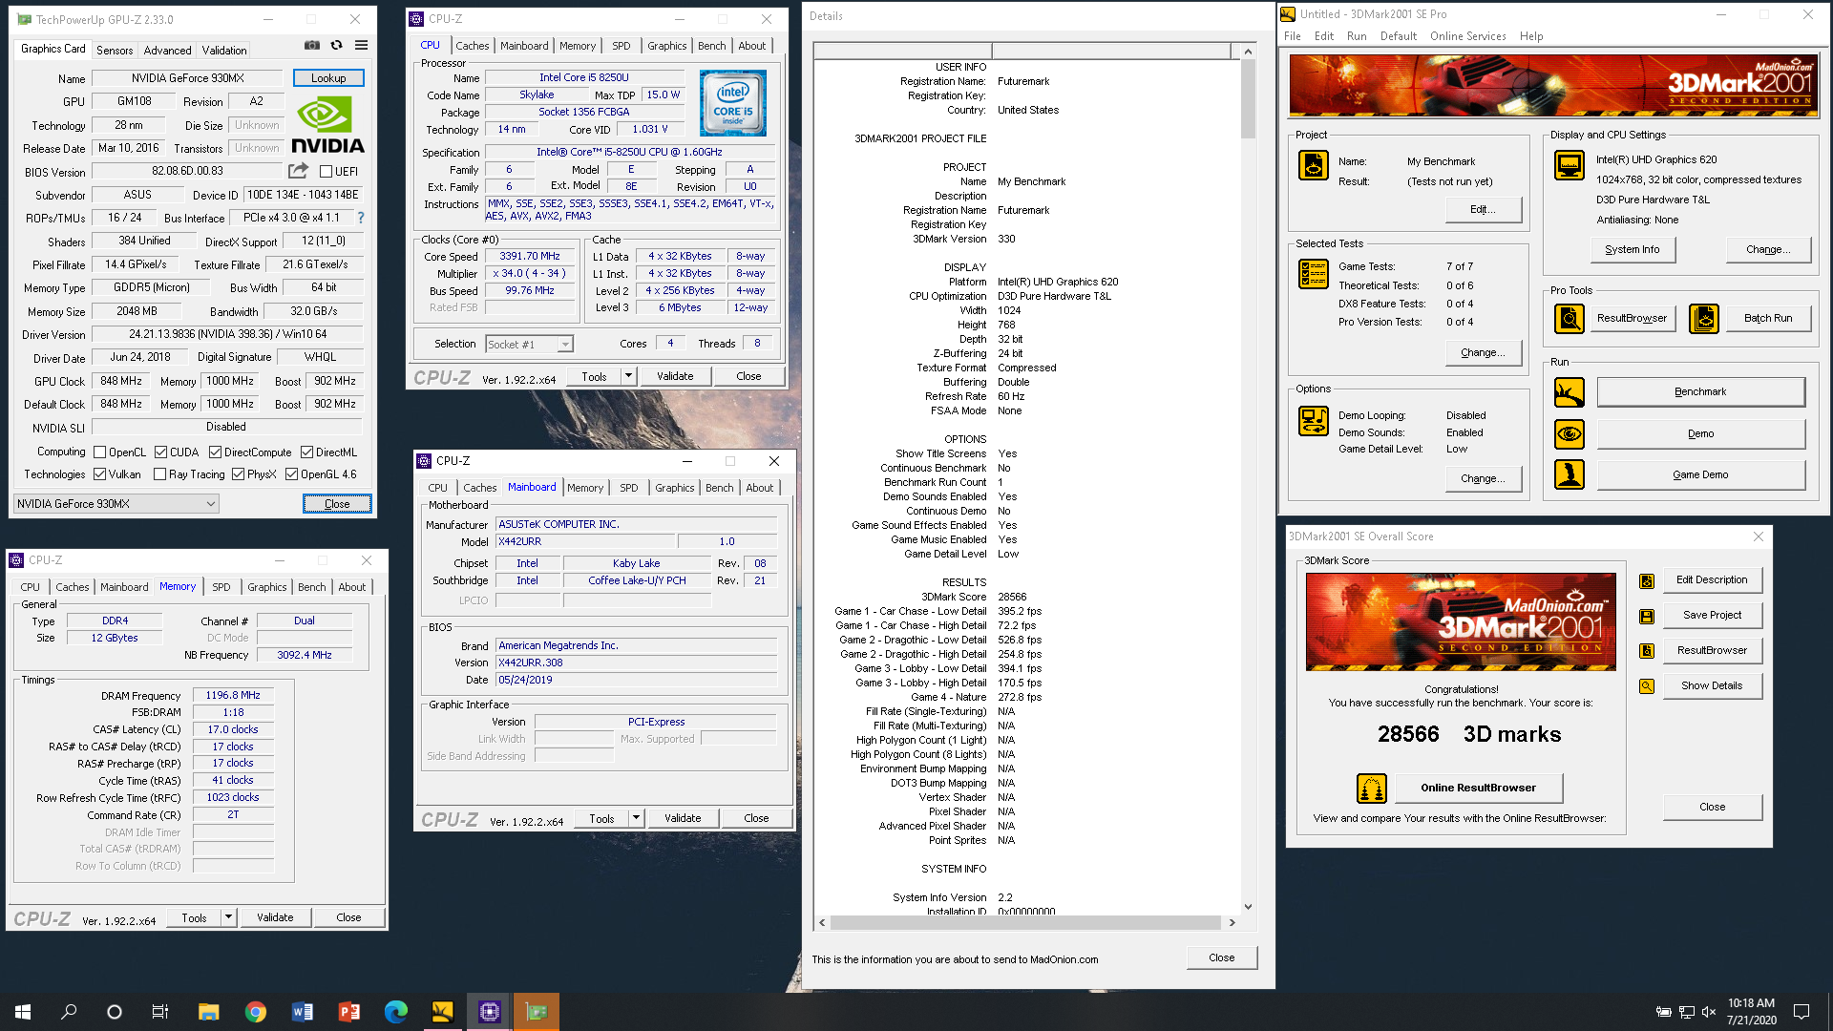Click the 3DMark Options icon
This screenshot has height=1031, width=1833.
coord(1314,421)
